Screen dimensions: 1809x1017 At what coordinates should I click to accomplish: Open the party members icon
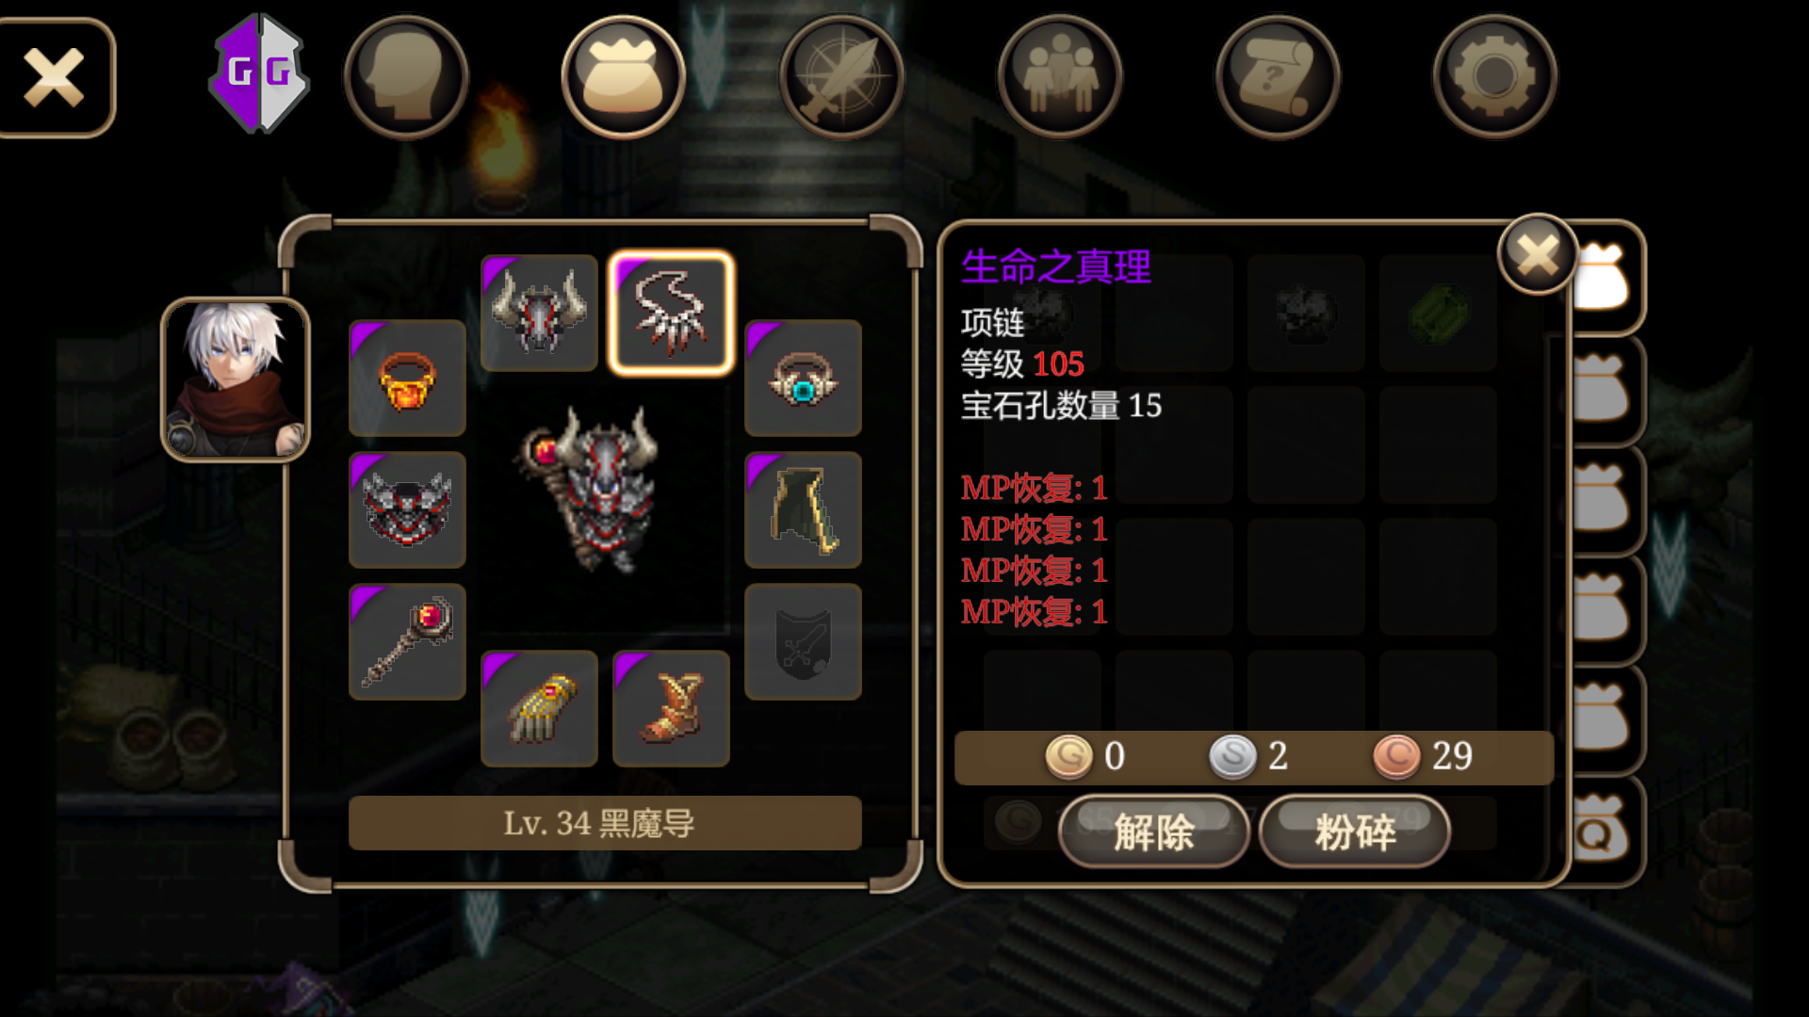(1060, 77)
